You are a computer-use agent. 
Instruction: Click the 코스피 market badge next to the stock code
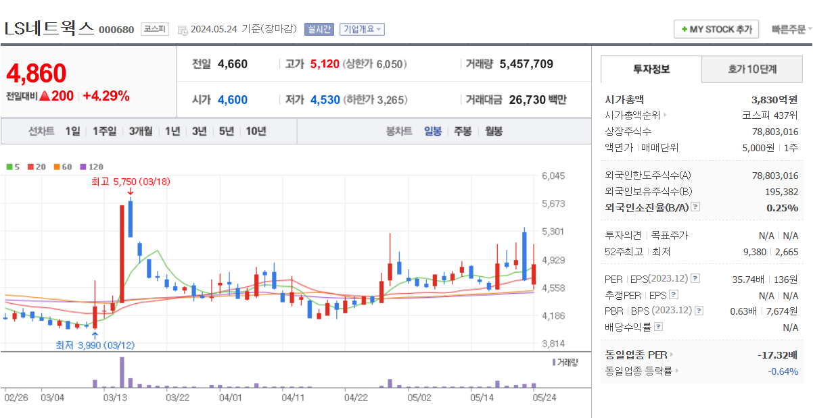coord(157,29)
